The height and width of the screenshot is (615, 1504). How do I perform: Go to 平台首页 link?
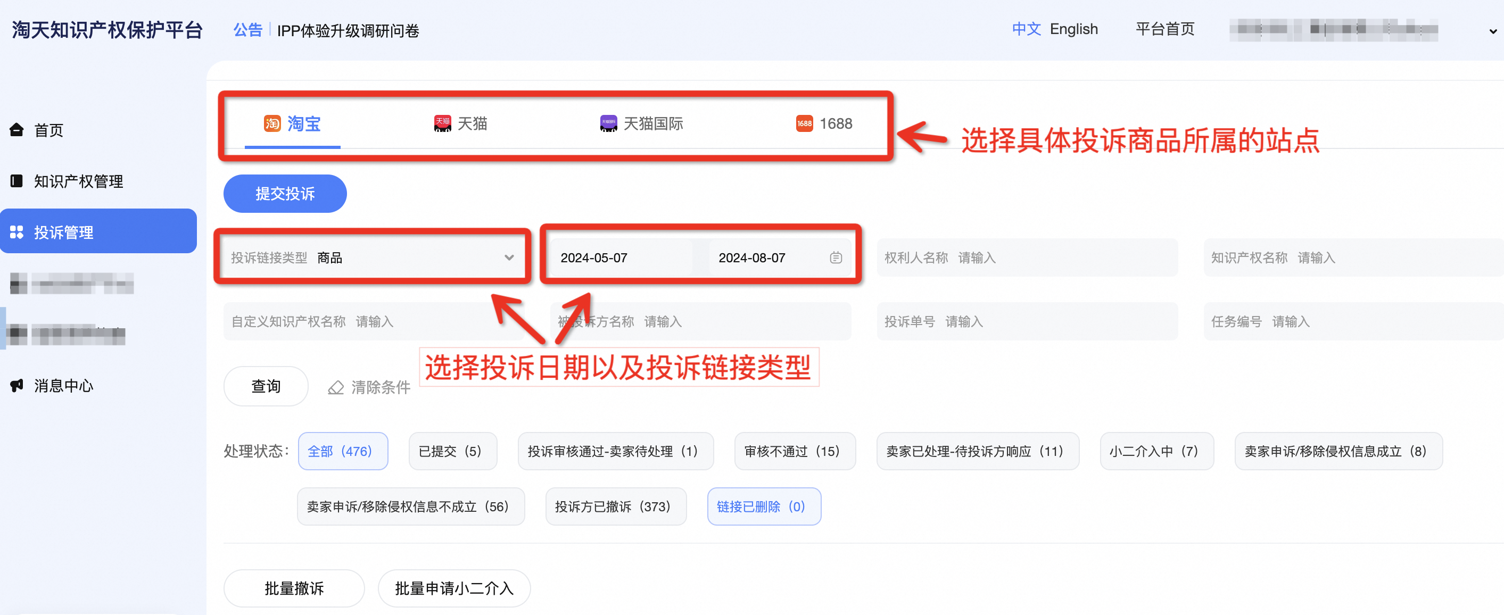(1165, 29)
